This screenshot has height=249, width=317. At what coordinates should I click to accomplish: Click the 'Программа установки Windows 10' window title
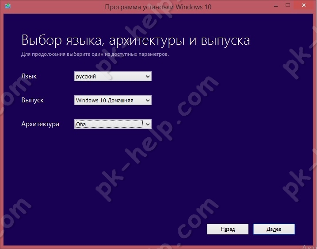pyautogui.click(x=158, y=7)
